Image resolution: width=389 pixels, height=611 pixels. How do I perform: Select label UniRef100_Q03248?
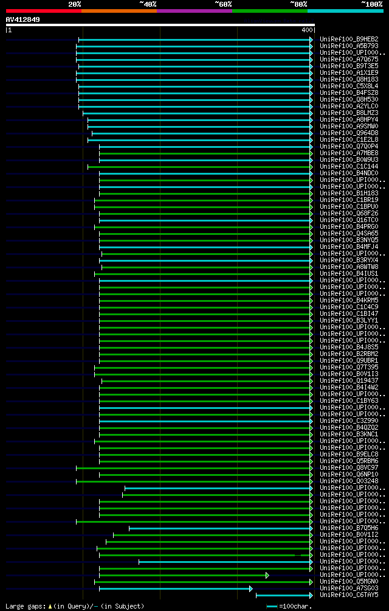[348, 481]
